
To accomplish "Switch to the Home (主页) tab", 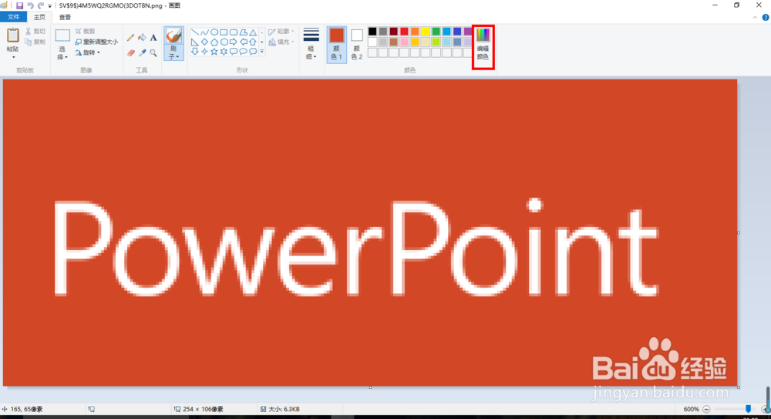I will 39,17.
